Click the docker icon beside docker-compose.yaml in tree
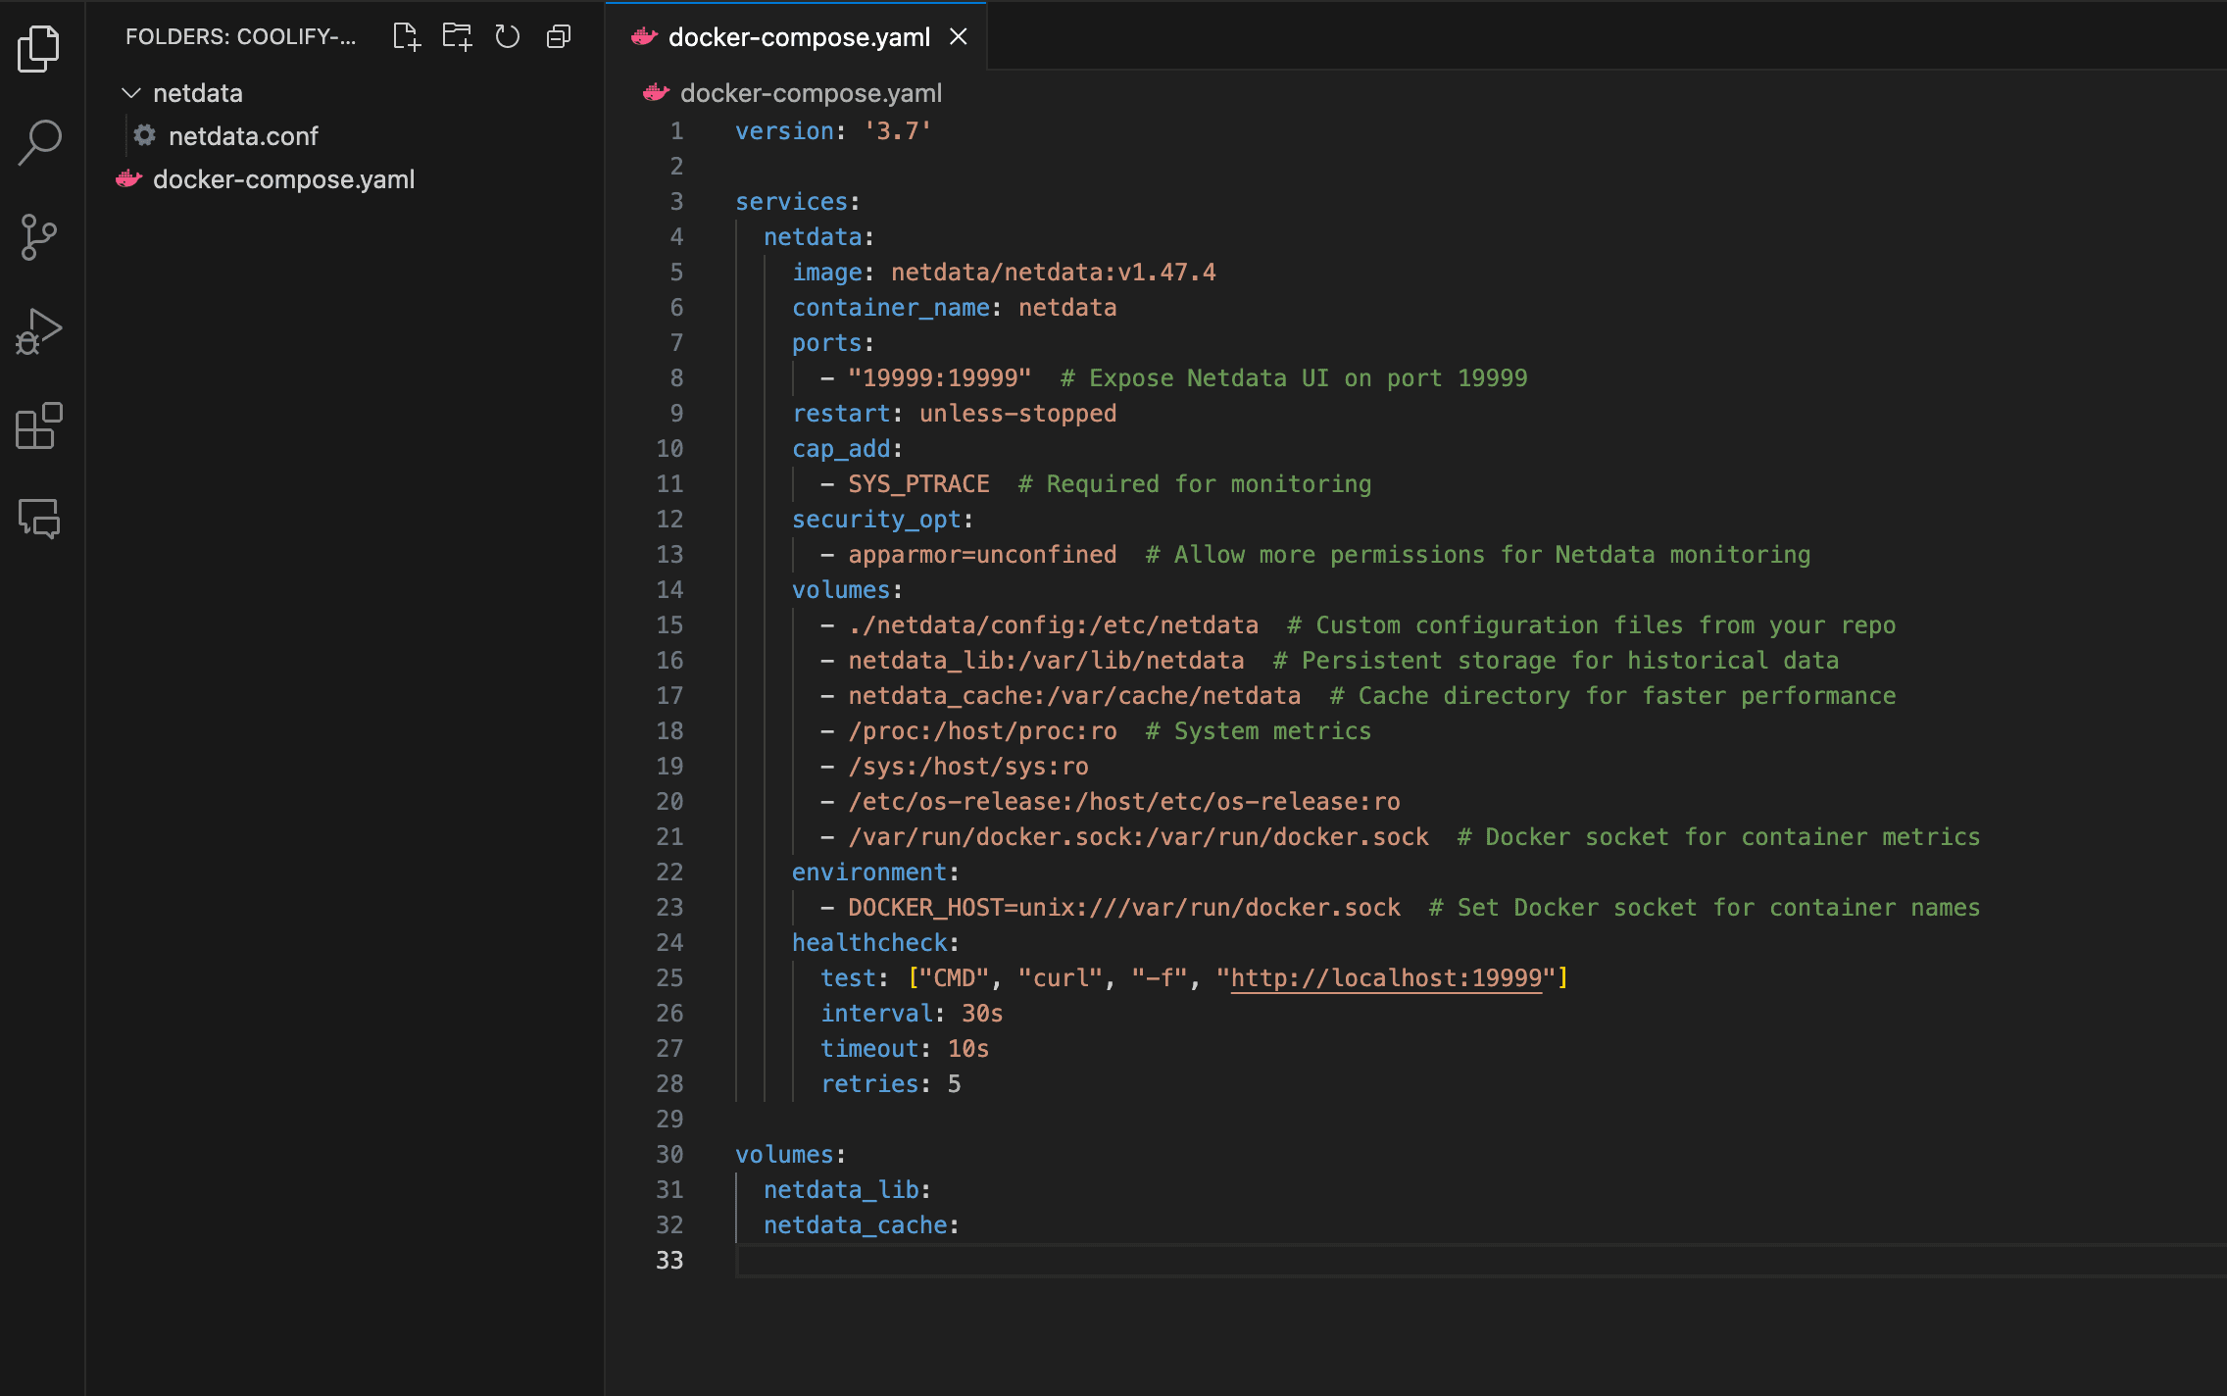This screenshot has height=1396, width=2227. (129, 178)
